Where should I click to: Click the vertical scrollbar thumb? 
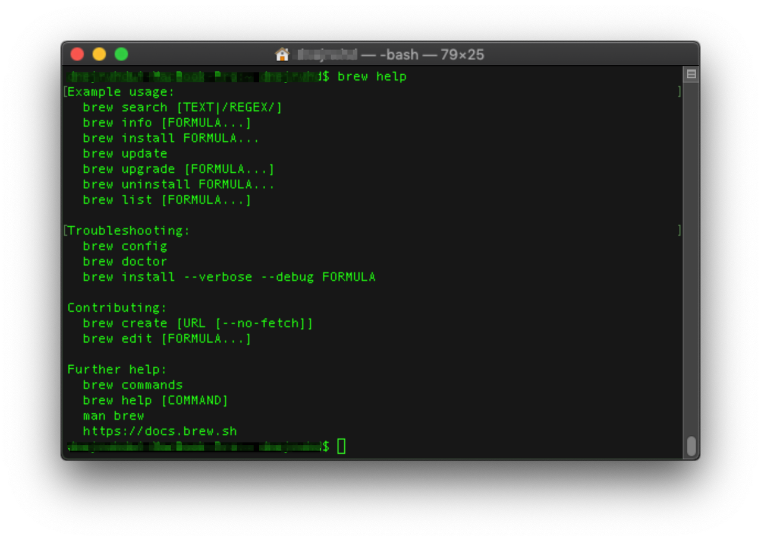[691, 446]
